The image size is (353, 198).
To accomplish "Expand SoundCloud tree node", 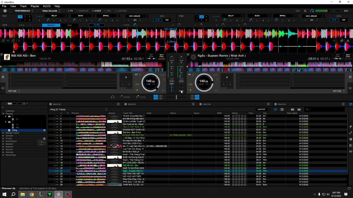I will coord(3,141).
